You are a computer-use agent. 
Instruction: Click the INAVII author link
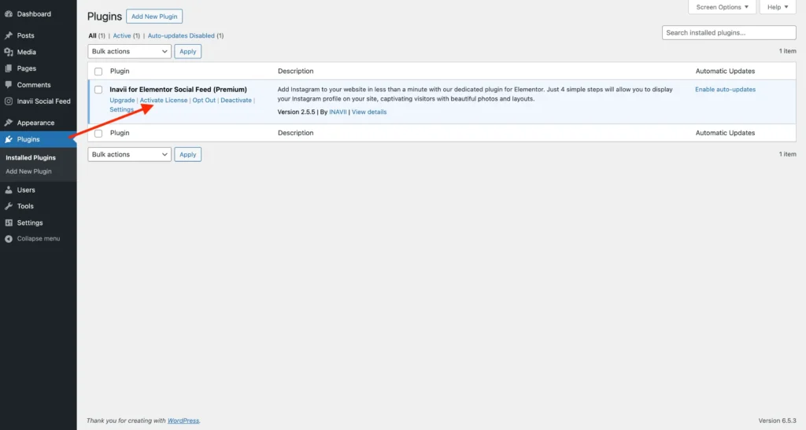coord(338,112)
